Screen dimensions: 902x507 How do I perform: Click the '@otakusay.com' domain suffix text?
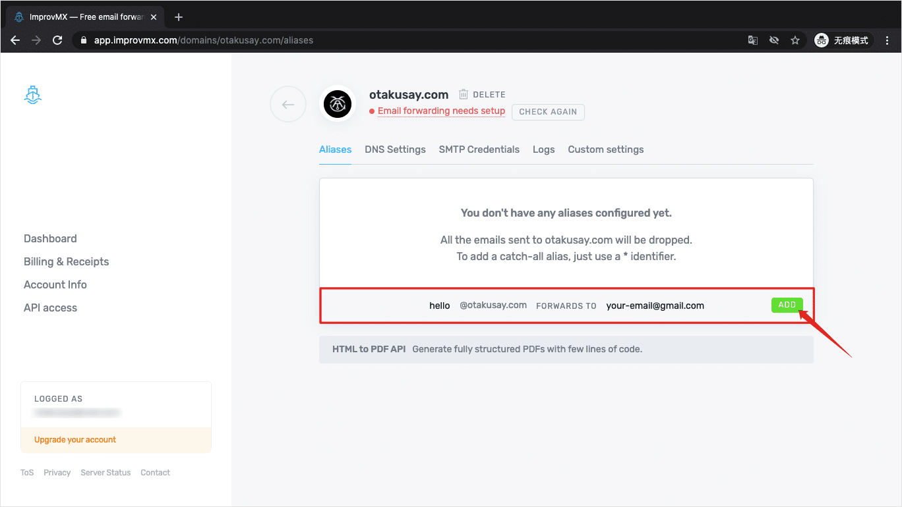tap(493, 305)
